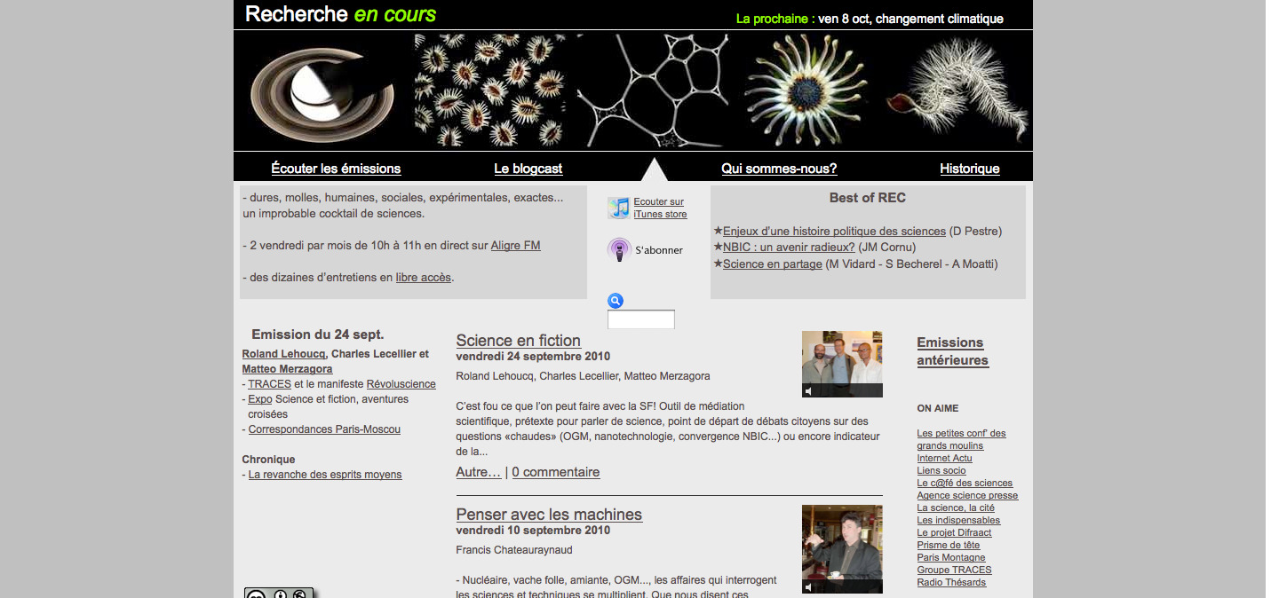Click the Creative Commons license badge
This screenshot has width=1279, height=598.
tap(279, 594)
